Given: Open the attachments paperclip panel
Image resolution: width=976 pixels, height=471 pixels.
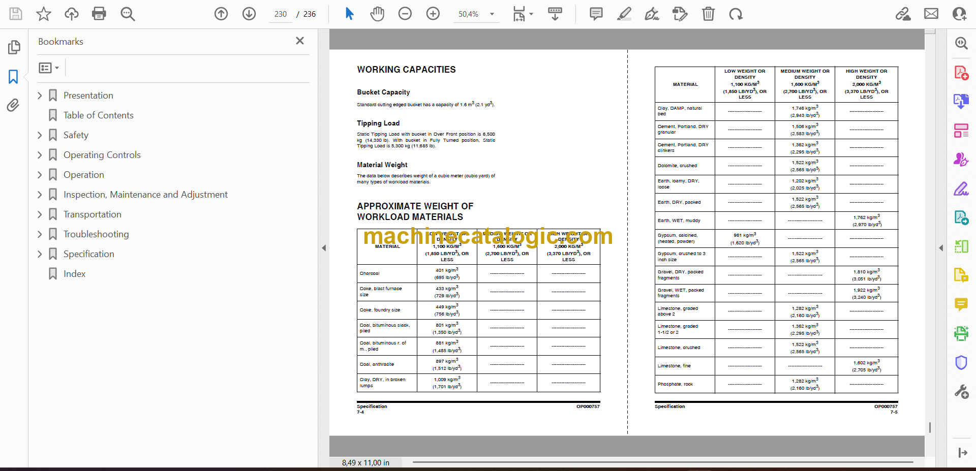Looking at the screenshot, I should (14, 105).
